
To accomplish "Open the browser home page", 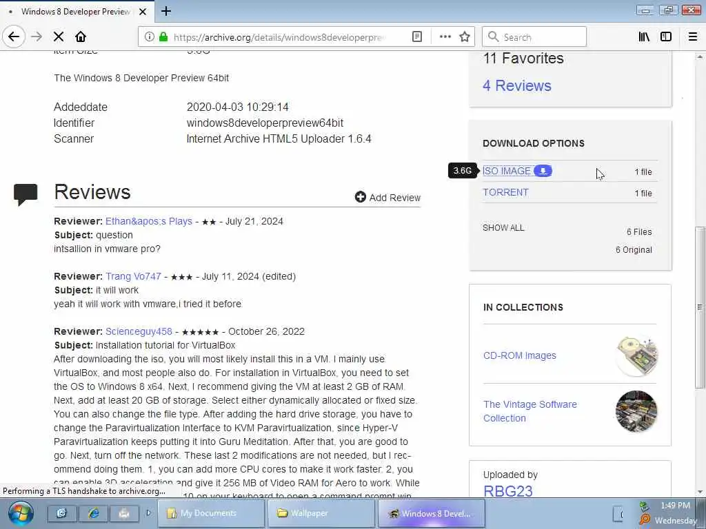I will pos(81,37).
